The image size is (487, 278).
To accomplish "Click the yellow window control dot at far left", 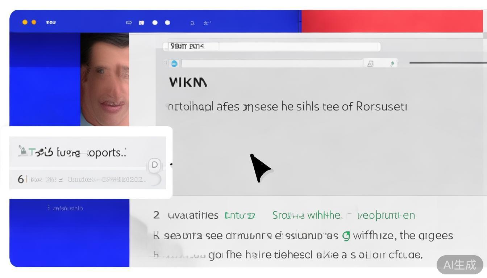I will 25,22.
